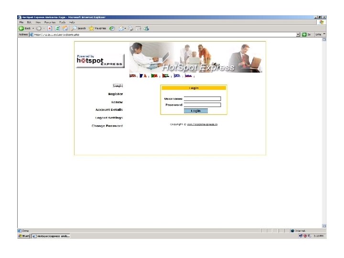Click the address bar URL field
The image size is (344, 258).
pyautogui.click(x=164, y=34)
